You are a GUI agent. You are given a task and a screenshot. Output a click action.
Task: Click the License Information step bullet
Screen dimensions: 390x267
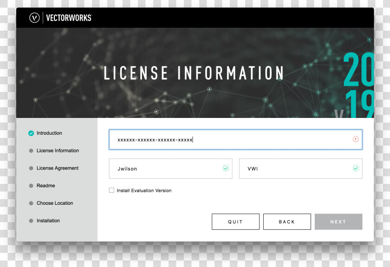31,150
